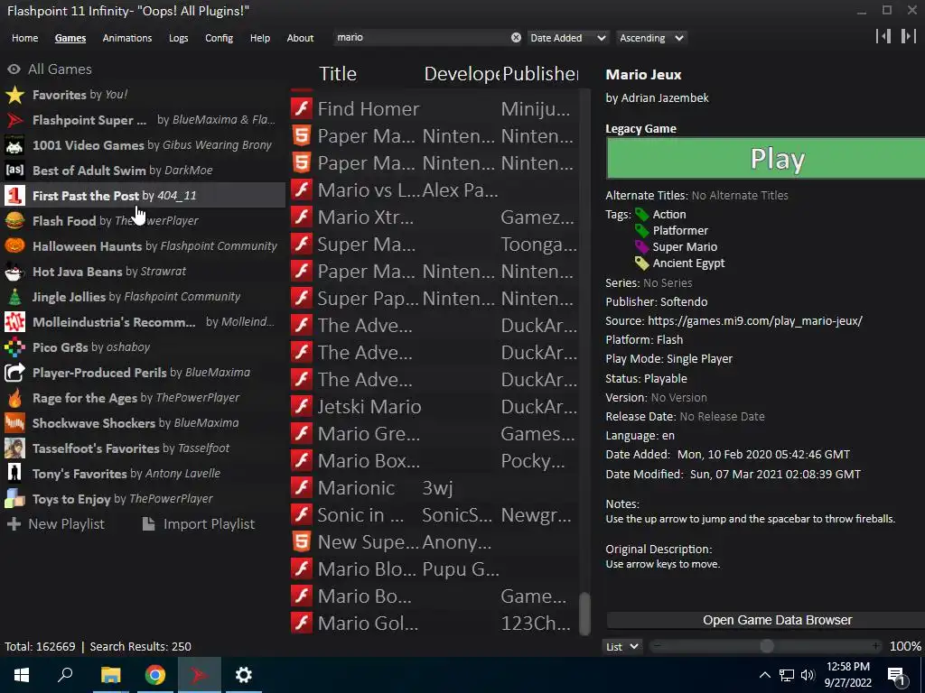Open the games.mi9.com source link

(755, 321)
